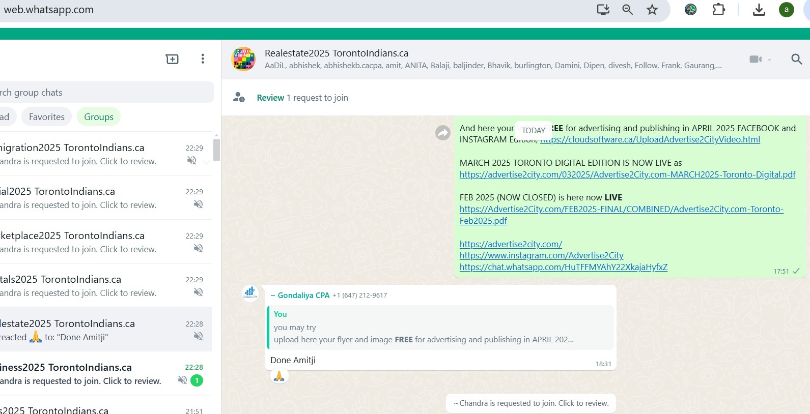This screenshot has height=414, width=810.
Task: Open the advertise2city.com link
Action: 511,244
